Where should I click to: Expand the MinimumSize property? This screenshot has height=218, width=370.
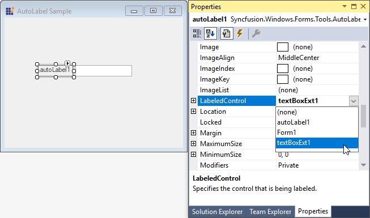193,154
